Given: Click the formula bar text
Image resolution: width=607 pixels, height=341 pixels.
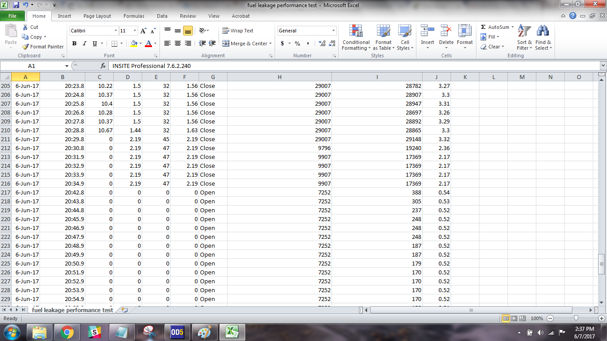Looking at the screenshot, I should pyautogui.click(x=152, y=66).
